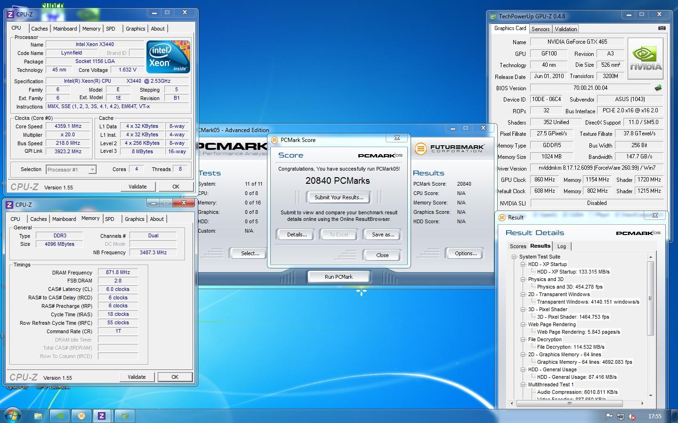Click the GPU Clock value 860 MHz
The width and height of the screenshot is (678, 423).
(545, 180)
